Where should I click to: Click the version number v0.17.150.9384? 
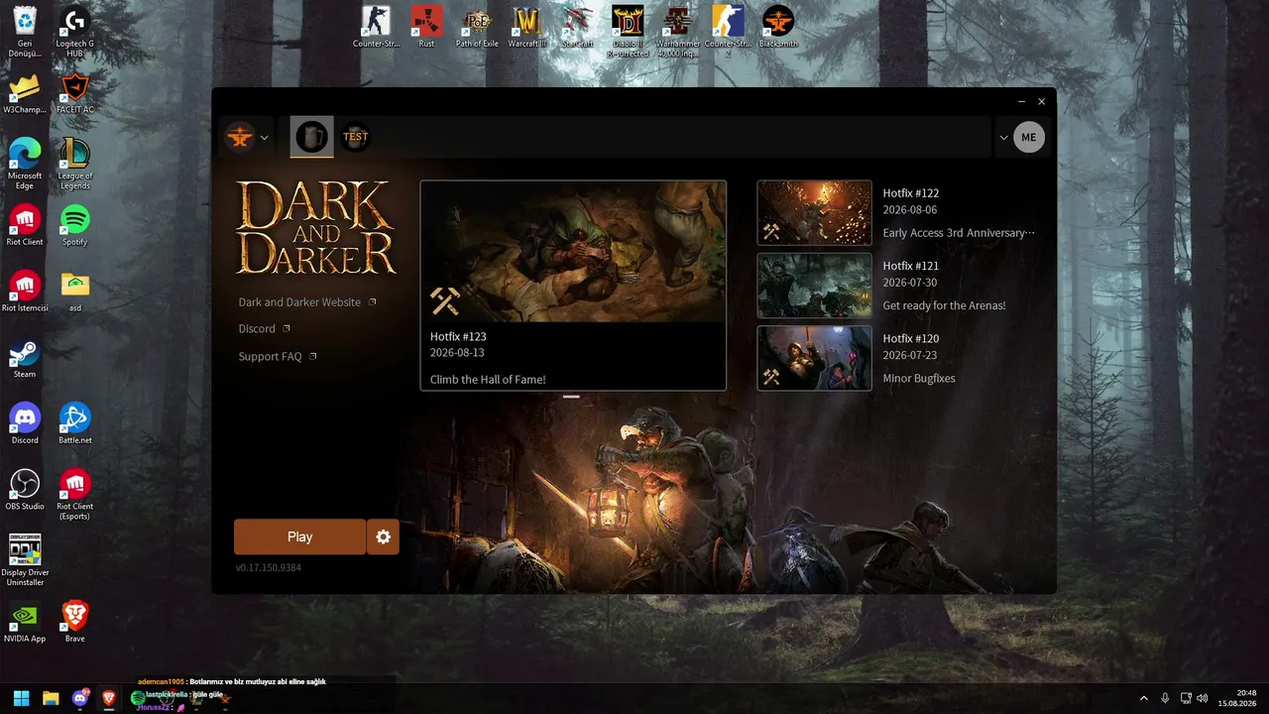coord(269,568)
